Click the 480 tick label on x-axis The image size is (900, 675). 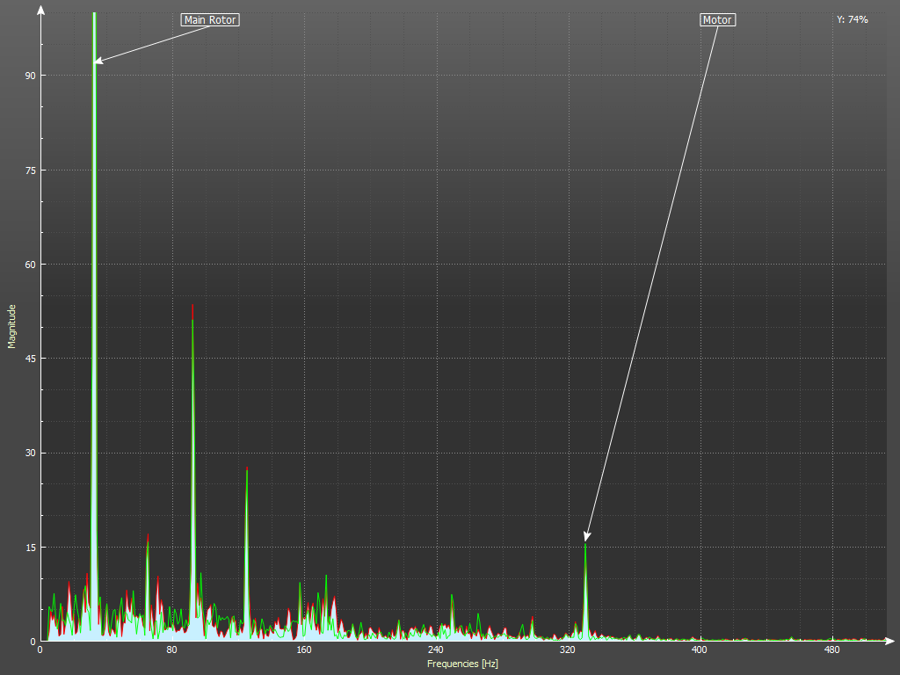[831, 650]
